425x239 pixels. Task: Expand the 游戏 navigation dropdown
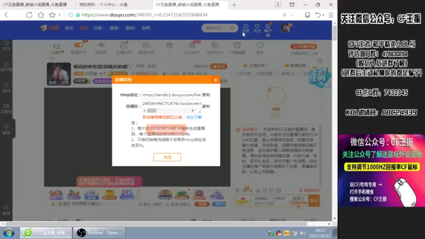[x=130, y=28]
